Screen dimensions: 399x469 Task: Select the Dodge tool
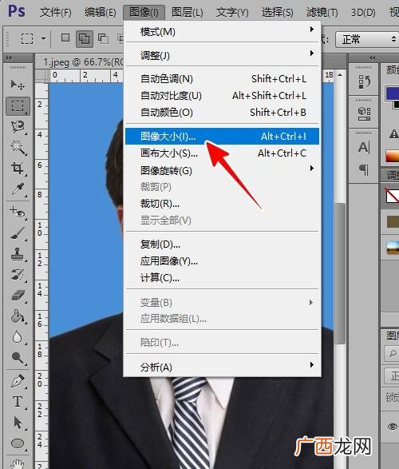pyautogui.click(x=18, y=358)
